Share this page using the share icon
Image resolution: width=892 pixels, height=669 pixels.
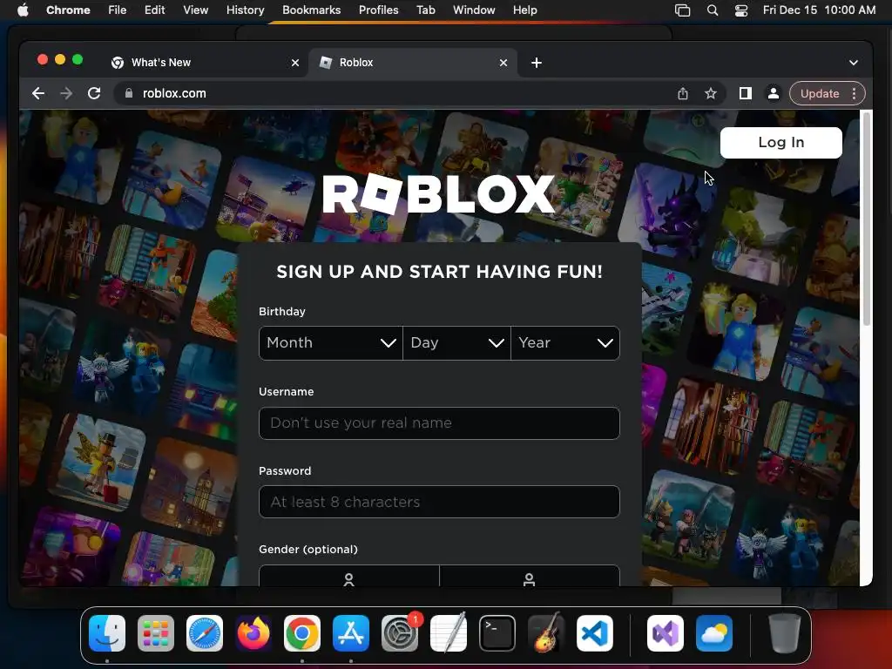[683, 93]
